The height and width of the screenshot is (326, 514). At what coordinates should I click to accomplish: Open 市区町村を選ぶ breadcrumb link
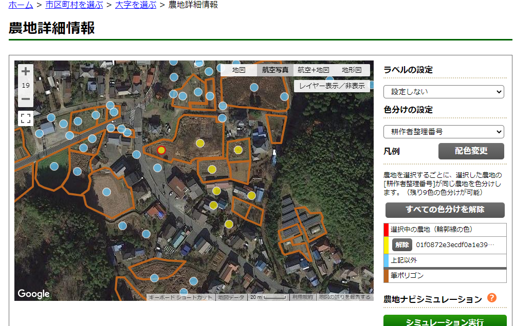(x=74, y=5)
